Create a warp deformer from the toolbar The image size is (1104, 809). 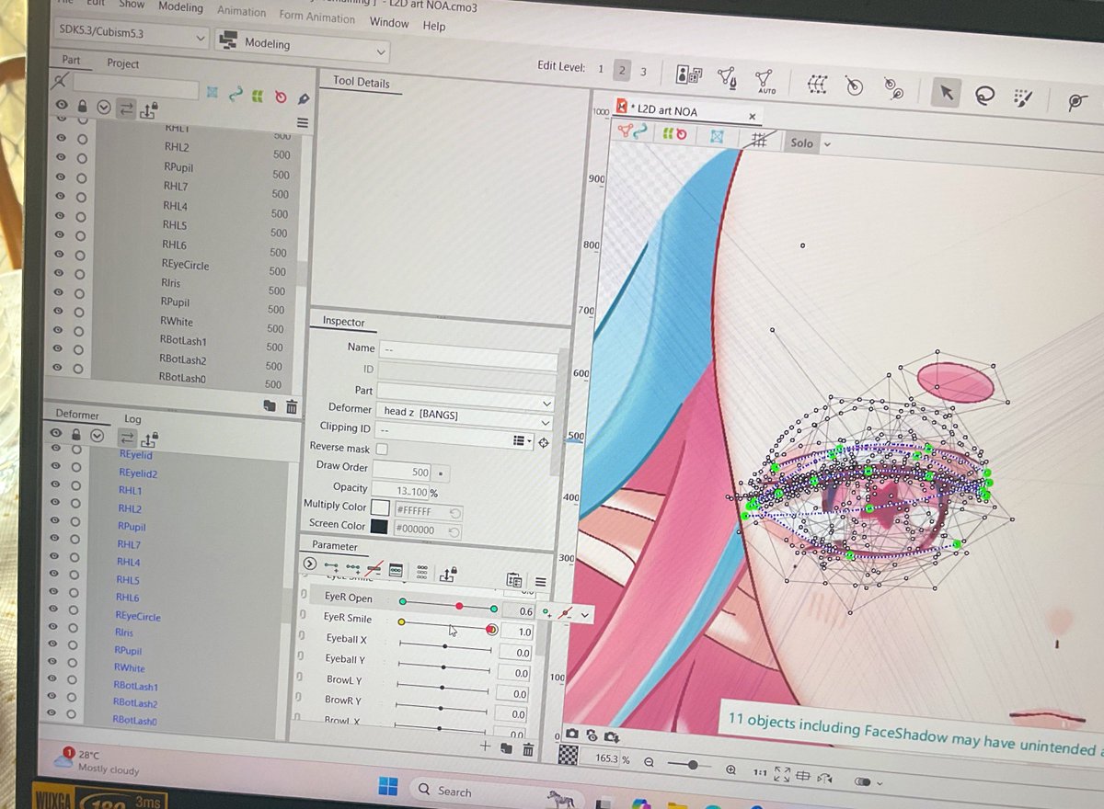[816, 84]
